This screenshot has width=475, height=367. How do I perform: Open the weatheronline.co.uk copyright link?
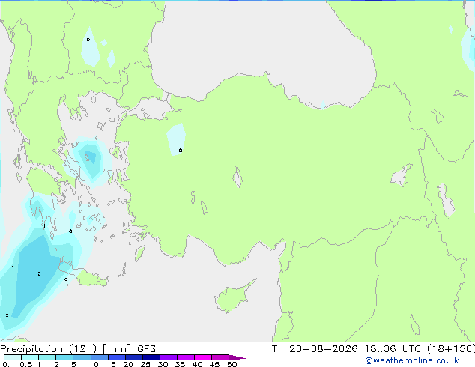[412, 360]
